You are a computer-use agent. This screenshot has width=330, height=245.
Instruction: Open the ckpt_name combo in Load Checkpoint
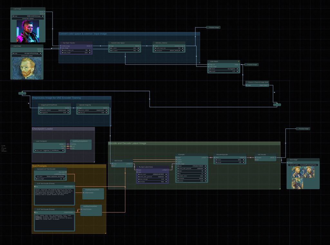[x=49, y=150]
